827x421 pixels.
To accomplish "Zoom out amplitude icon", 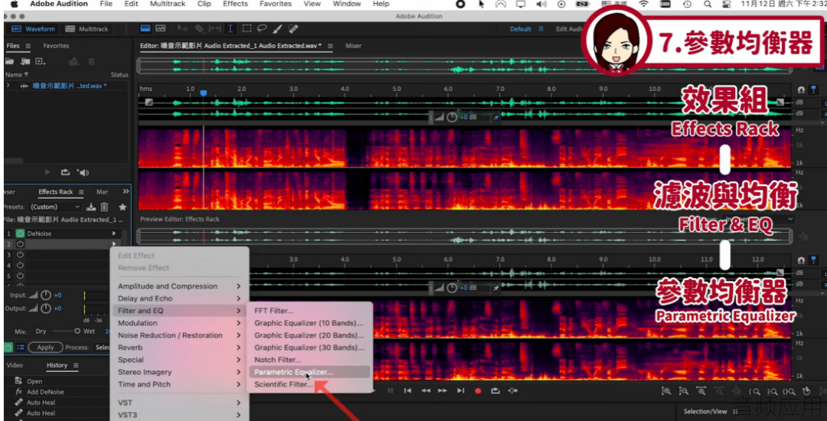I will [x=684, y=391].
